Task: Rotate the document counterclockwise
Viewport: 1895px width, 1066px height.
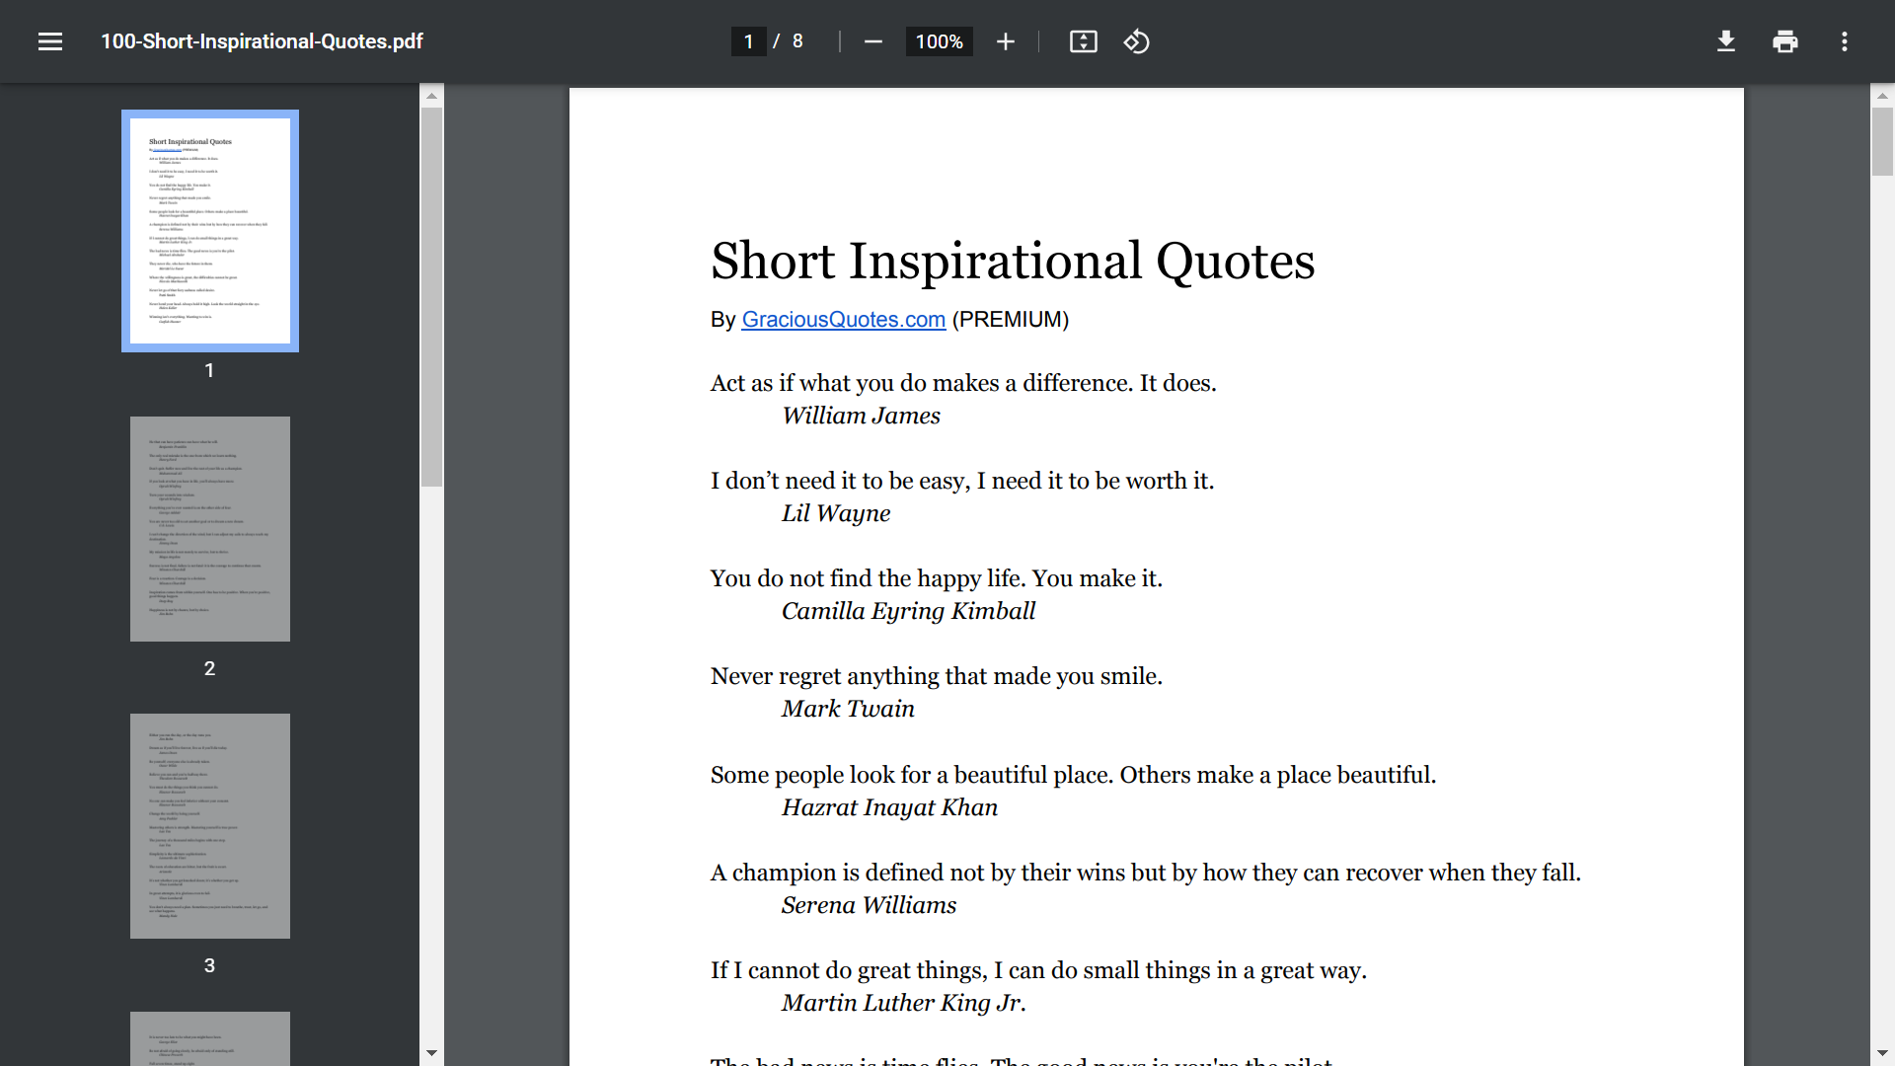Action: pos(1136,41)
